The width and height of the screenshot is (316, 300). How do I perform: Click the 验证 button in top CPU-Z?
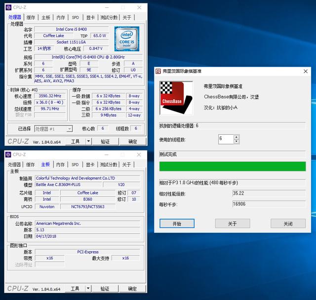[105, 142]
